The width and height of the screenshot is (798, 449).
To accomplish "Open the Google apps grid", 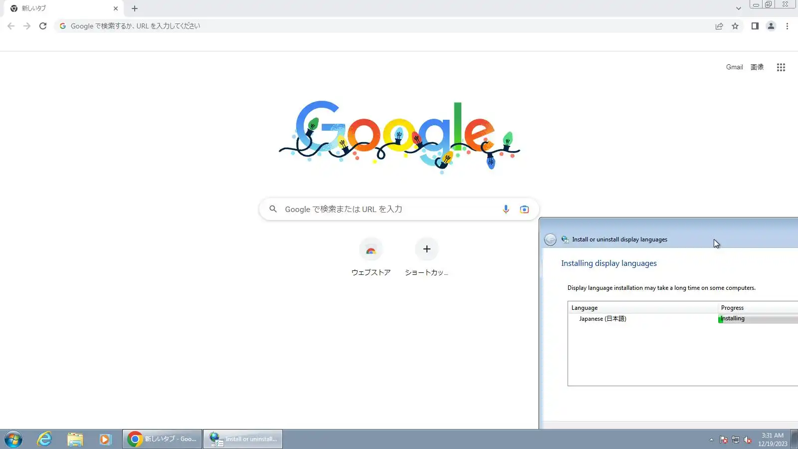I will coord(781,67).
